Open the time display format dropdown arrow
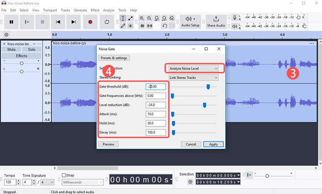The height and width of the screenshot is (194, 322). click(x=171, y=180)
